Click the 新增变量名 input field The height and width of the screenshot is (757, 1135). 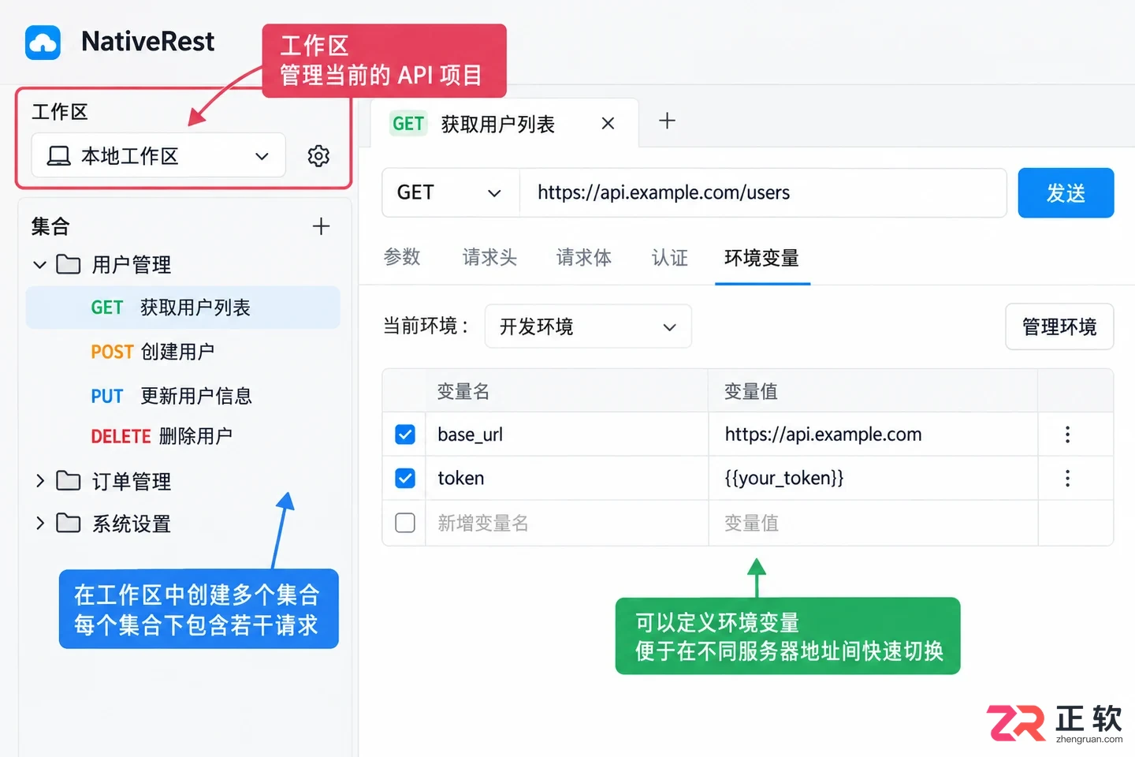(567, 523)
